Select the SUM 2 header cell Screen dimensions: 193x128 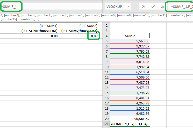point(130,36)
